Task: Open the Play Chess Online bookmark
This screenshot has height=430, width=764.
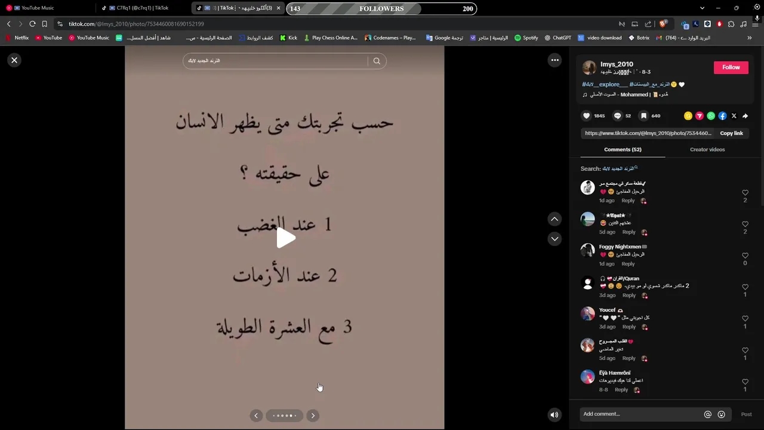Action: point(331,38)
